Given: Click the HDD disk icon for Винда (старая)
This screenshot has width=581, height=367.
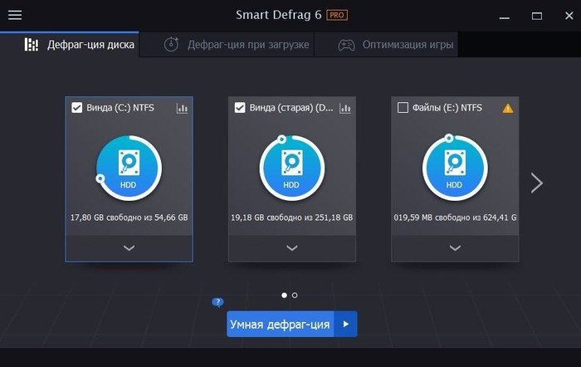Looking at the screenshot, I should click(x=291, y=169).
